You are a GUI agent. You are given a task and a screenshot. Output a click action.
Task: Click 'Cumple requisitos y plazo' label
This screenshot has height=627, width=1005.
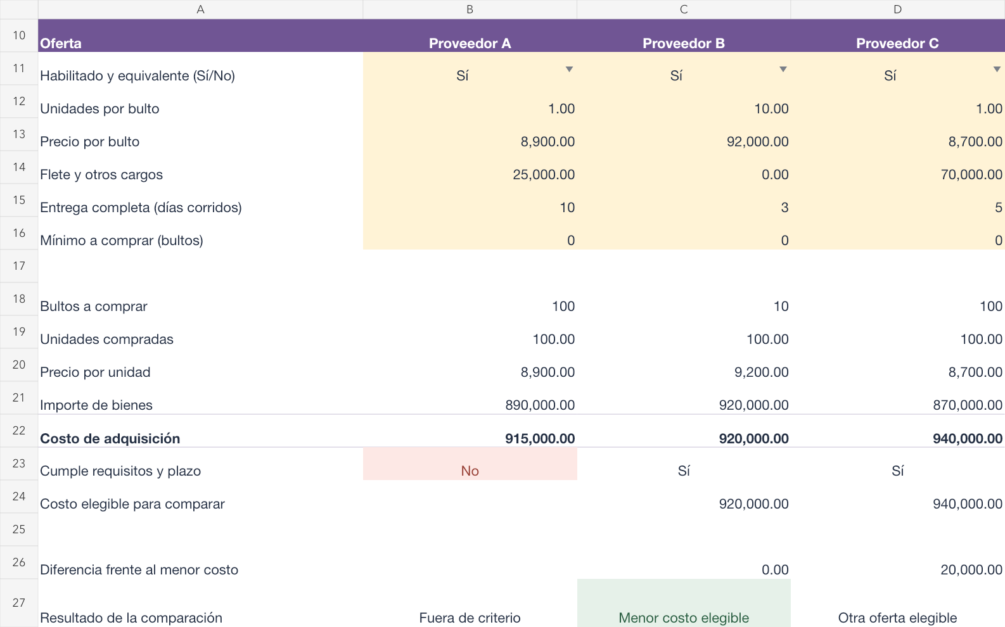point(120,471)
